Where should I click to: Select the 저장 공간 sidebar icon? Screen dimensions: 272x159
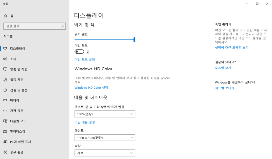pyautogui.click(x=5, y=111)
